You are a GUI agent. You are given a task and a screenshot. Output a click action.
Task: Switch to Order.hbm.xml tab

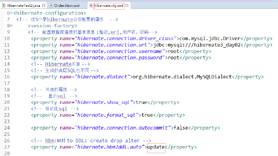click(x=66, y=6)
